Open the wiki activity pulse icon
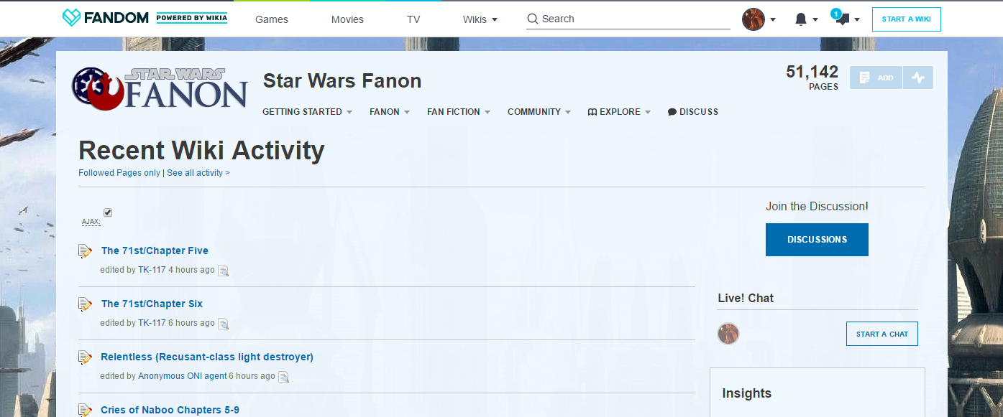 click(x=918, y=78)
